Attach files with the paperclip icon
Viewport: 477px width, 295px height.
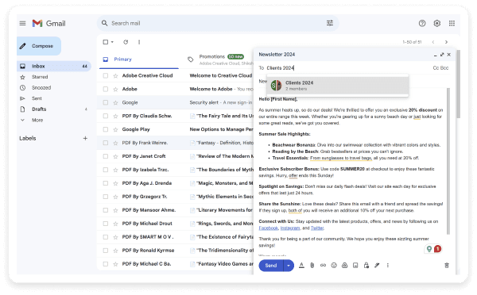tap(312, 266)
